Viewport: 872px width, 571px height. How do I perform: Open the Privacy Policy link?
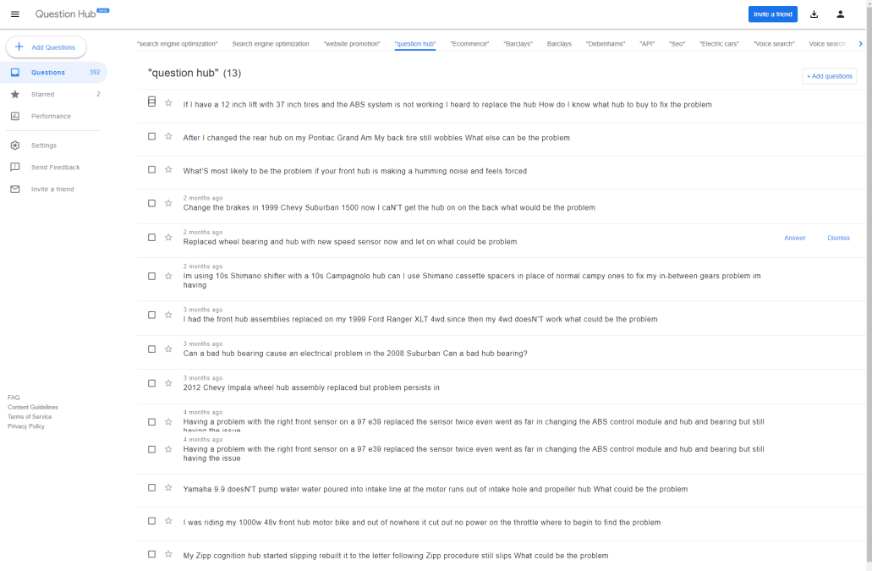(26, 426)
